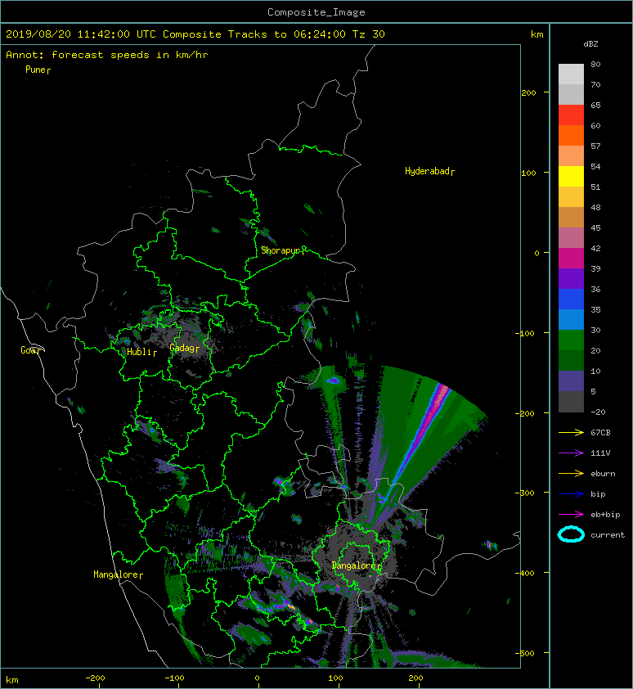Click the 'Hubli' city label
633x689 pixels.
(139, 352)
